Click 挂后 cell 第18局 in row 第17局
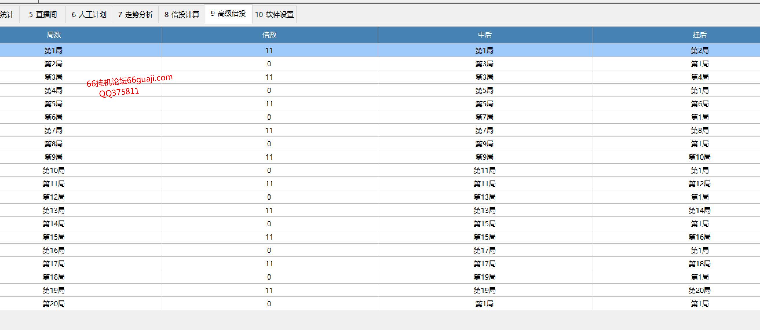Image resolution: width=760 pixels, height=330 pixels. click(x=677, y=264)
